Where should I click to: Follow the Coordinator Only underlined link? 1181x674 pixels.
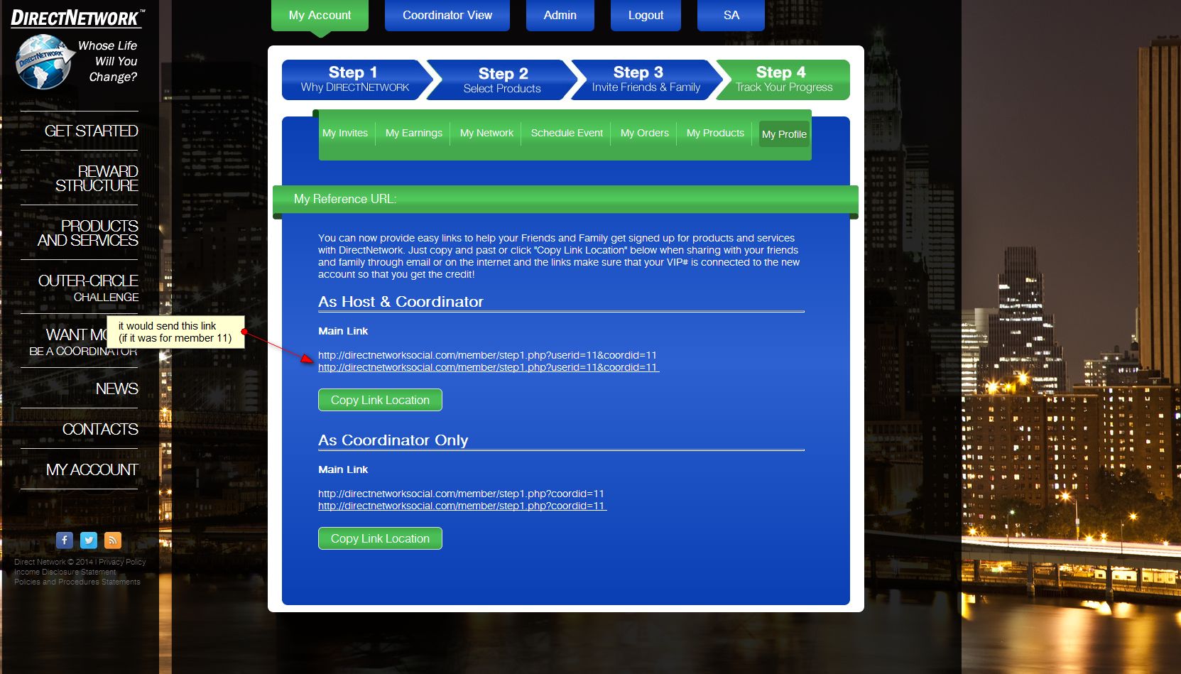(462, 506)
